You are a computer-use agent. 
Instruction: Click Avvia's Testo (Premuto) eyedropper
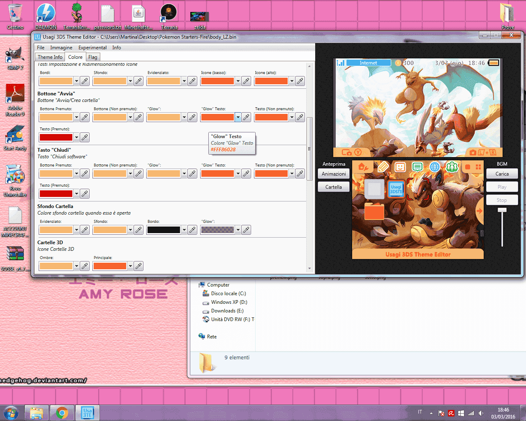pyautogui.click(x=85, y=137)
